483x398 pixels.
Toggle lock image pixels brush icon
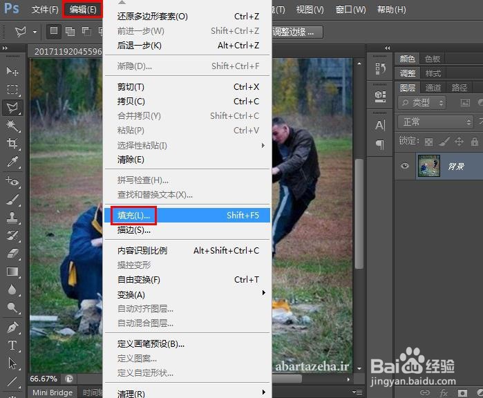pyautogui.click(x=444, y=142)
